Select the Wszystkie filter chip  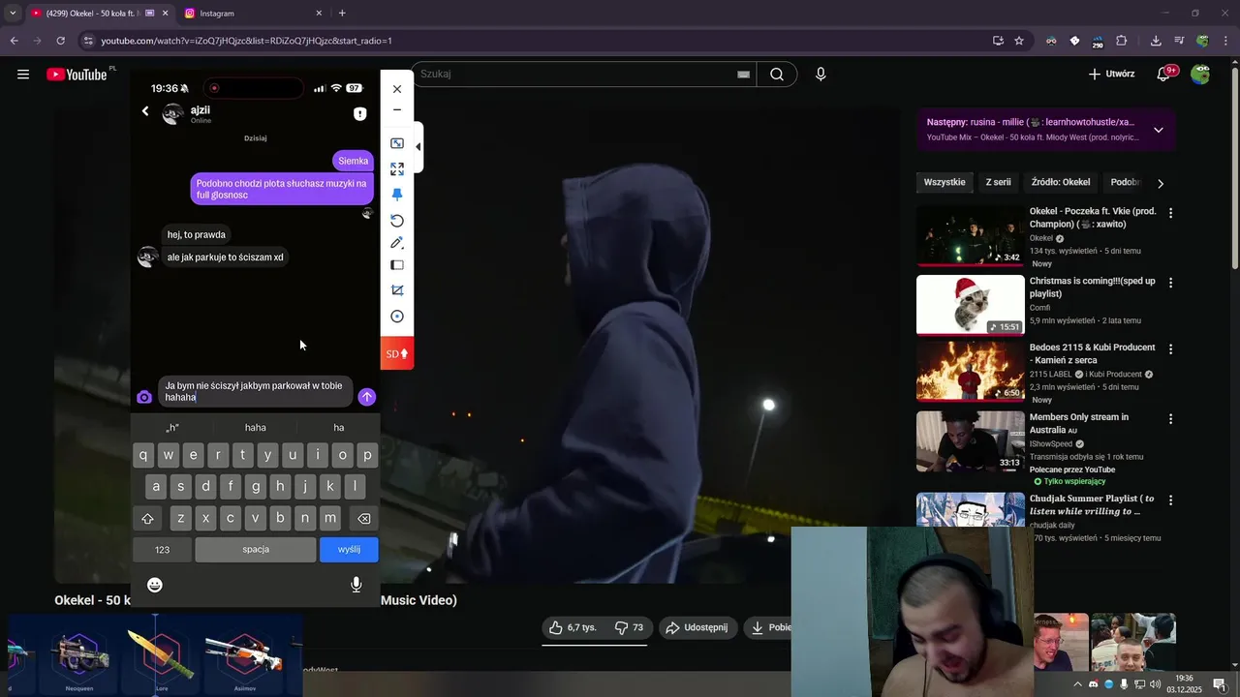click(945, 182)
